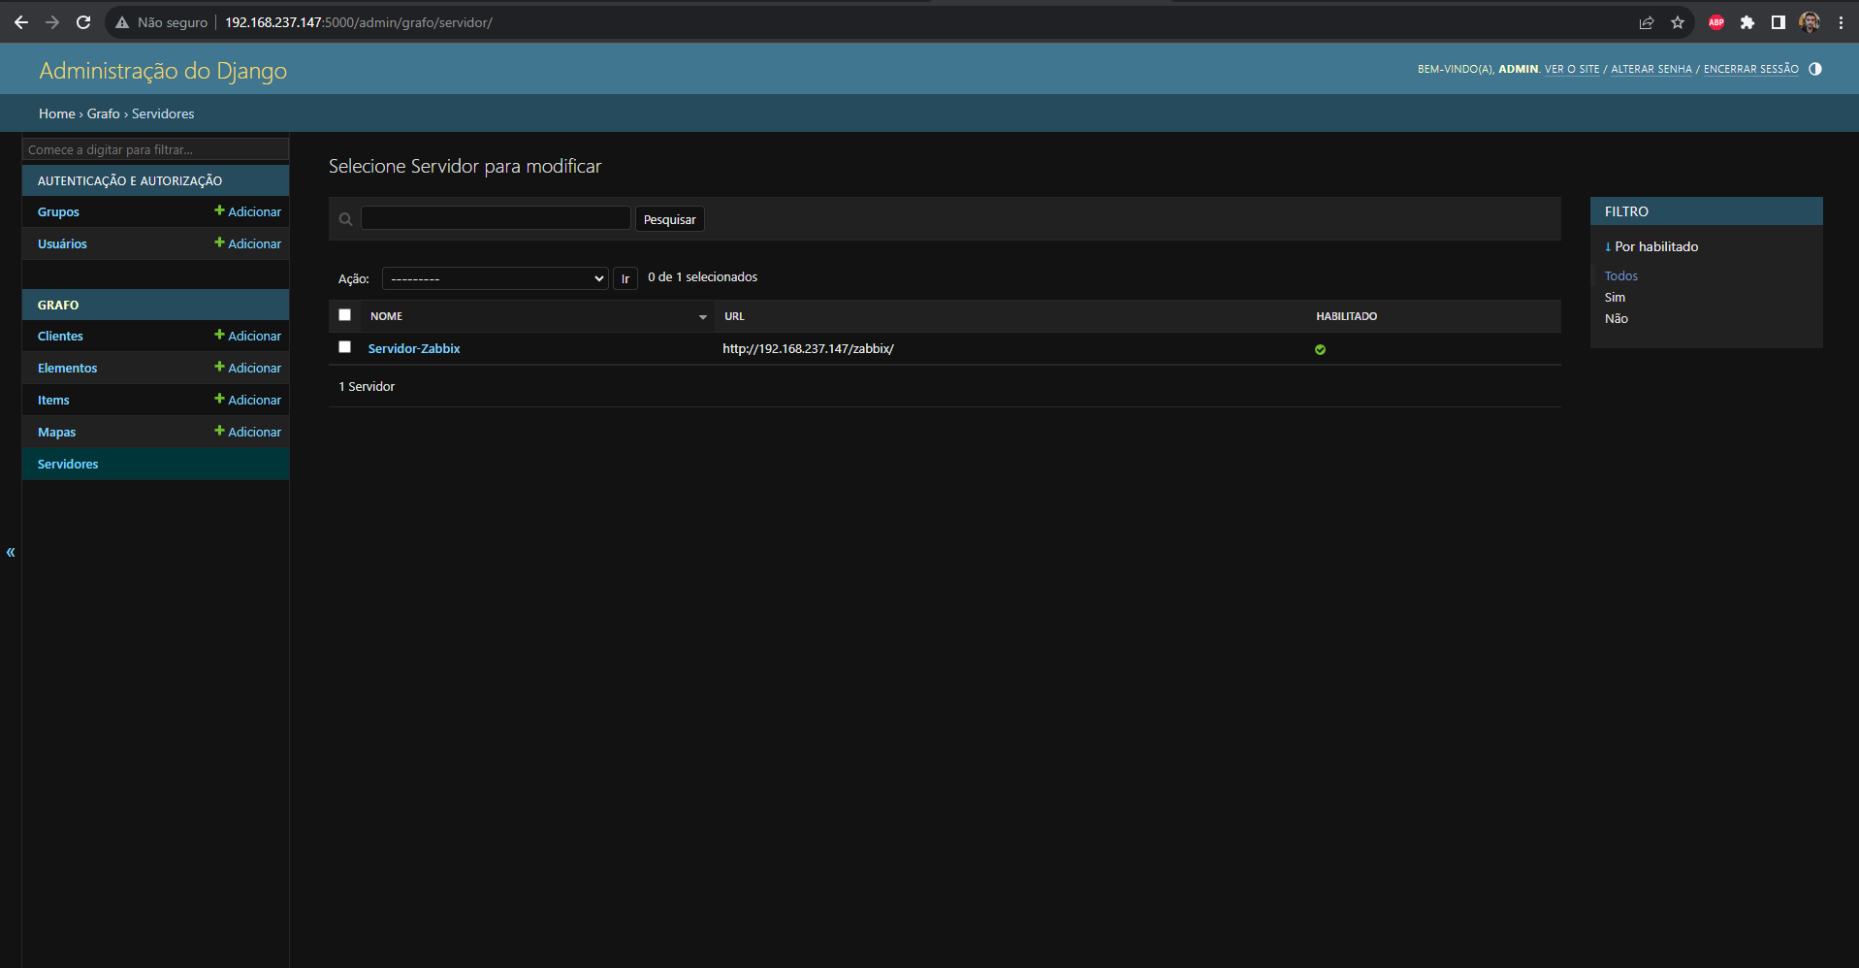The image size is (1859, 968).
Task: Click the green habilitado check icon
Action: [1320, 349]
